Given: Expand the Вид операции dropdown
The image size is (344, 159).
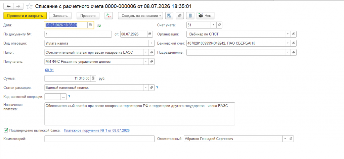Looking at the screenshot, I should [152, 43].
